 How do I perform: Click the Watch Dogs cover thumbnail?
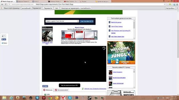click(47, 34)
